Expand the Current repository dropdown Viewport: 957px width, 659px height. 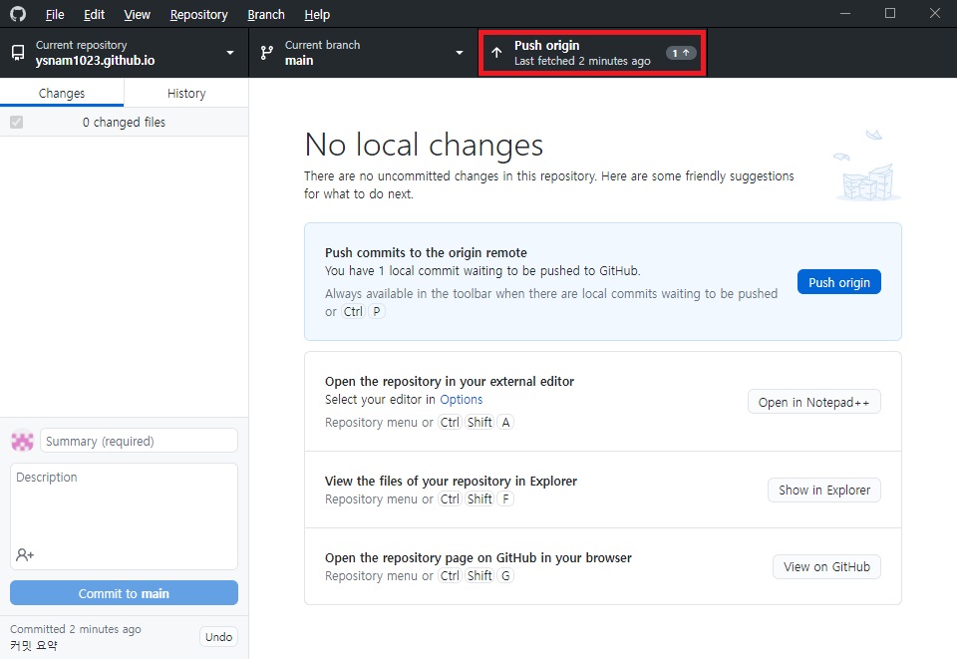[230, 53]
